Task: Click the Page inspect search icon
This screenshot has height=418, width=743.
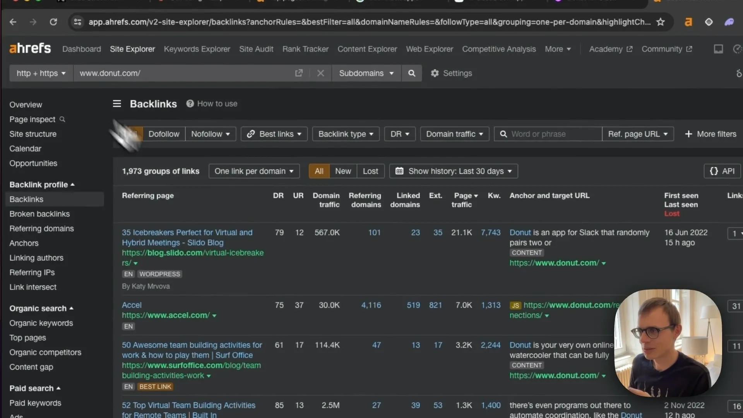Action: click(62, 119)
